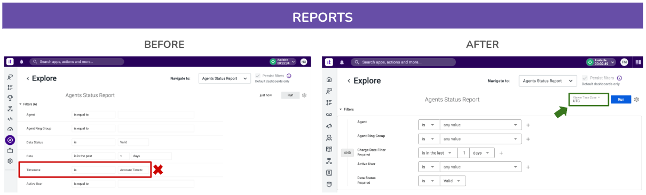
Task: Open 'is in the last' dropdown in AFTER
Action: [x=437, y=153]
